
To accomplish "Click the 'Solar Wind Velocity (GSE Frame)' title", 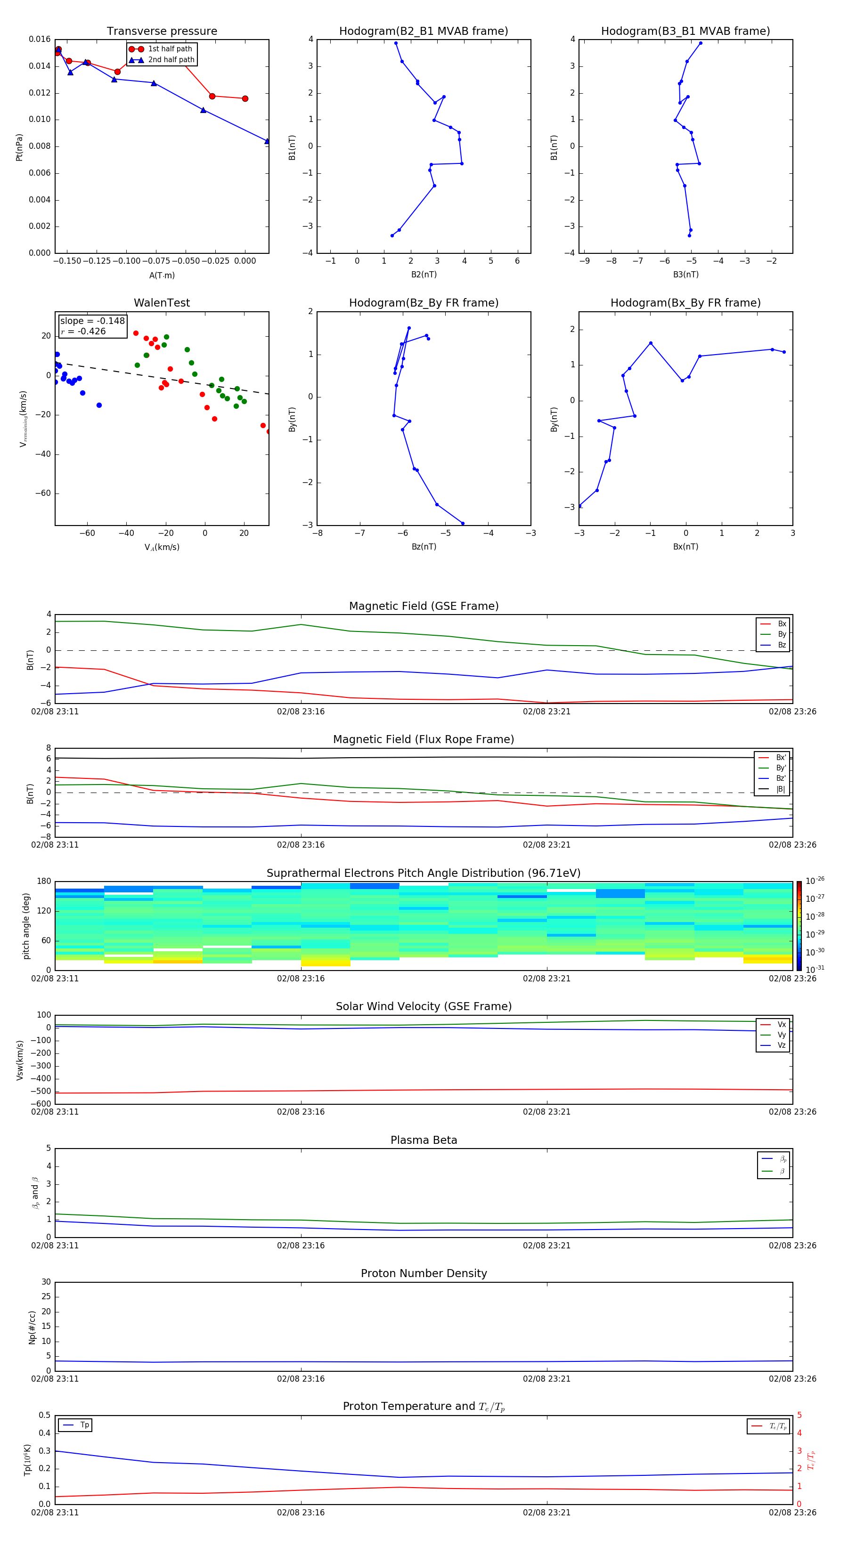I will click(424, 1007).
